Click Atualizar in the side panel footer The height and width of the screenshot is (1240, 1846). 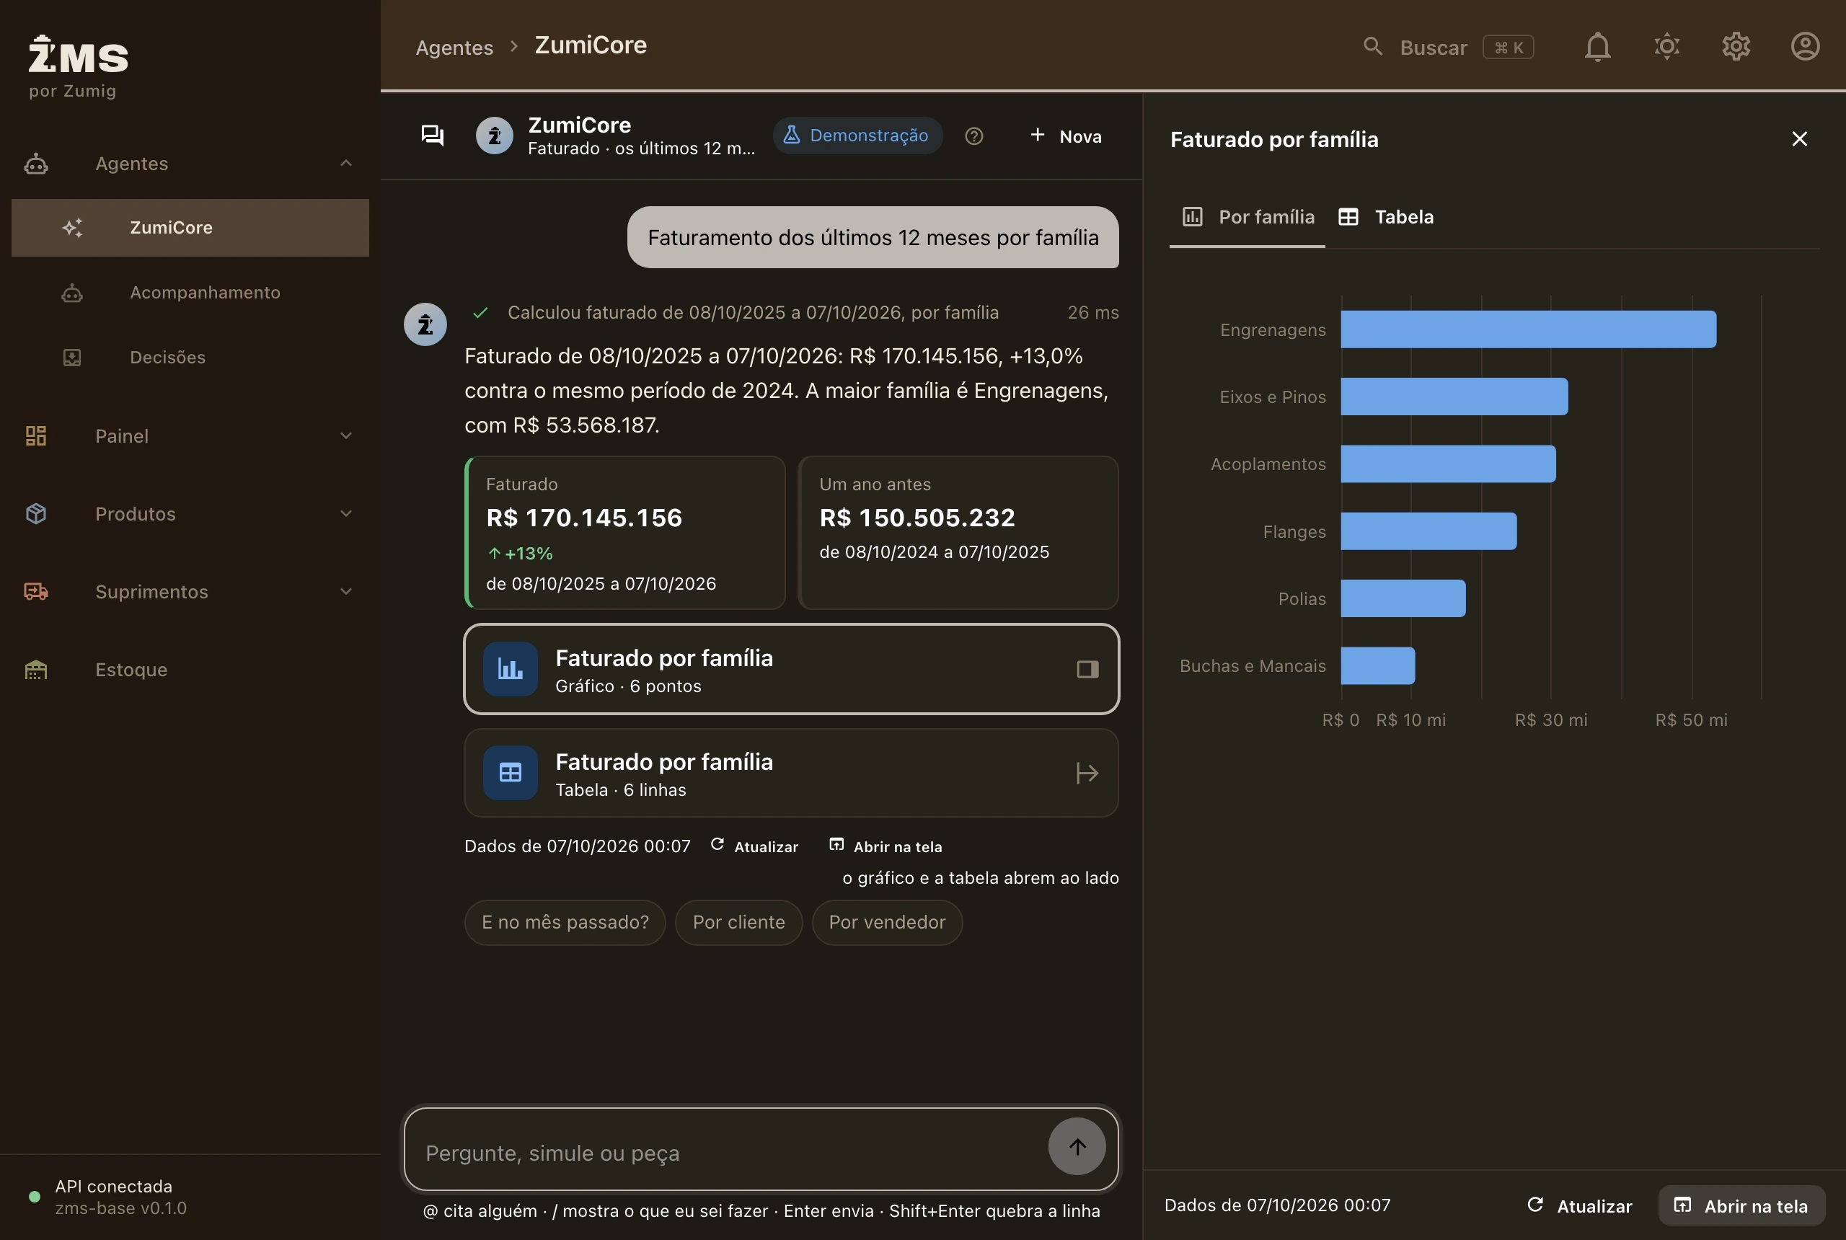click(1579, 1206)
